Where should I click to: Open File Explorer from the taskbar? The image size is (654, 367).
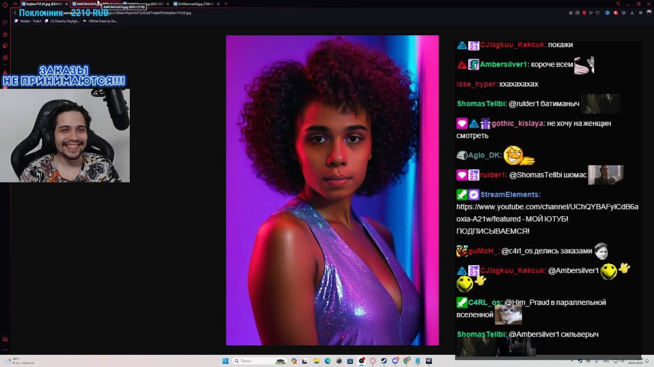(x=316, y=361)
